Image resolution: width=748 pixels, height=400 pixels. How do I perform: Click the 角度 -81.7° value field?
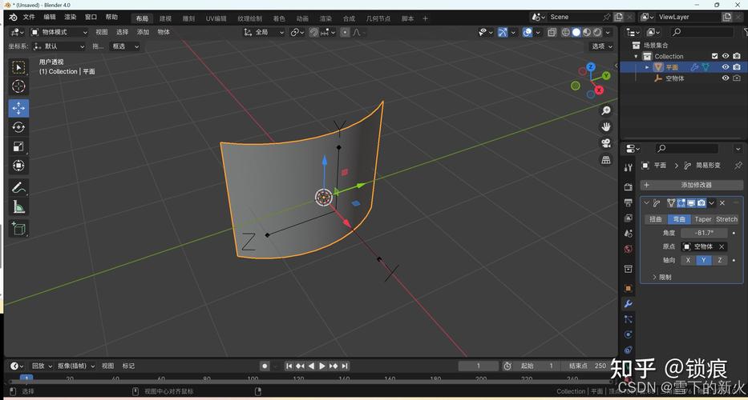pyautogui.click(x=704, y=233)
